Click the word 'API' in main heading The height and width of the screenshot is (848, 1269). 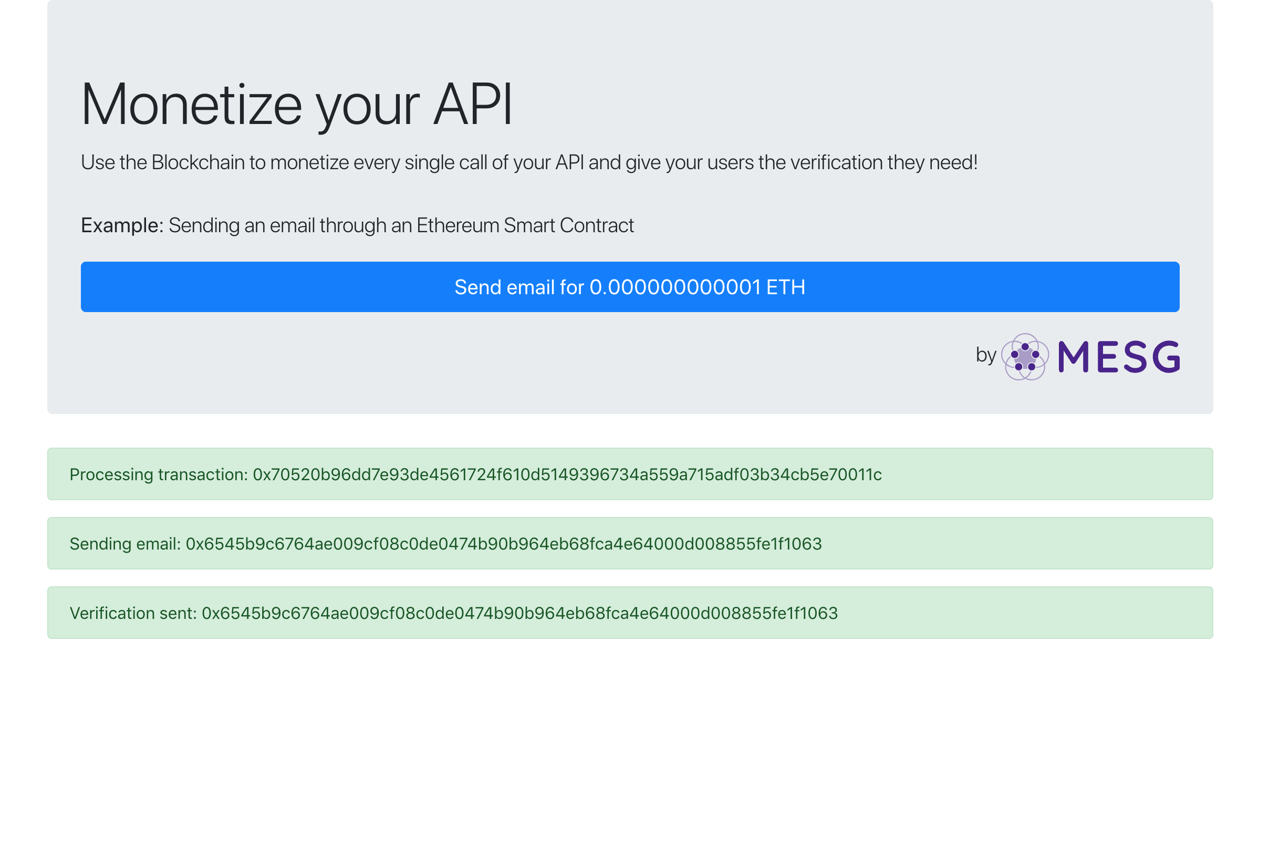point(473,105)
